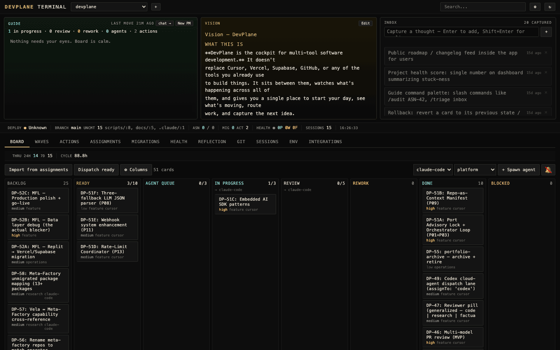The width and height of the screenshot is (560, 350).
Task: Click the HEALTH 0P 0W 0F status
Action: click(x=277, y=128)
